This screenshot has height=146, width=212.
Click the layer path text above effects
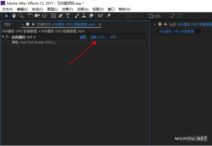pos(43,31)
